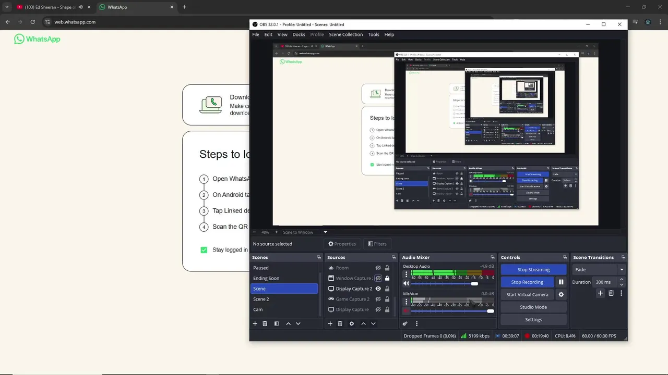Open OBS Settings from Controls
This screenshot has height=375, width=668.
point(533,319)
